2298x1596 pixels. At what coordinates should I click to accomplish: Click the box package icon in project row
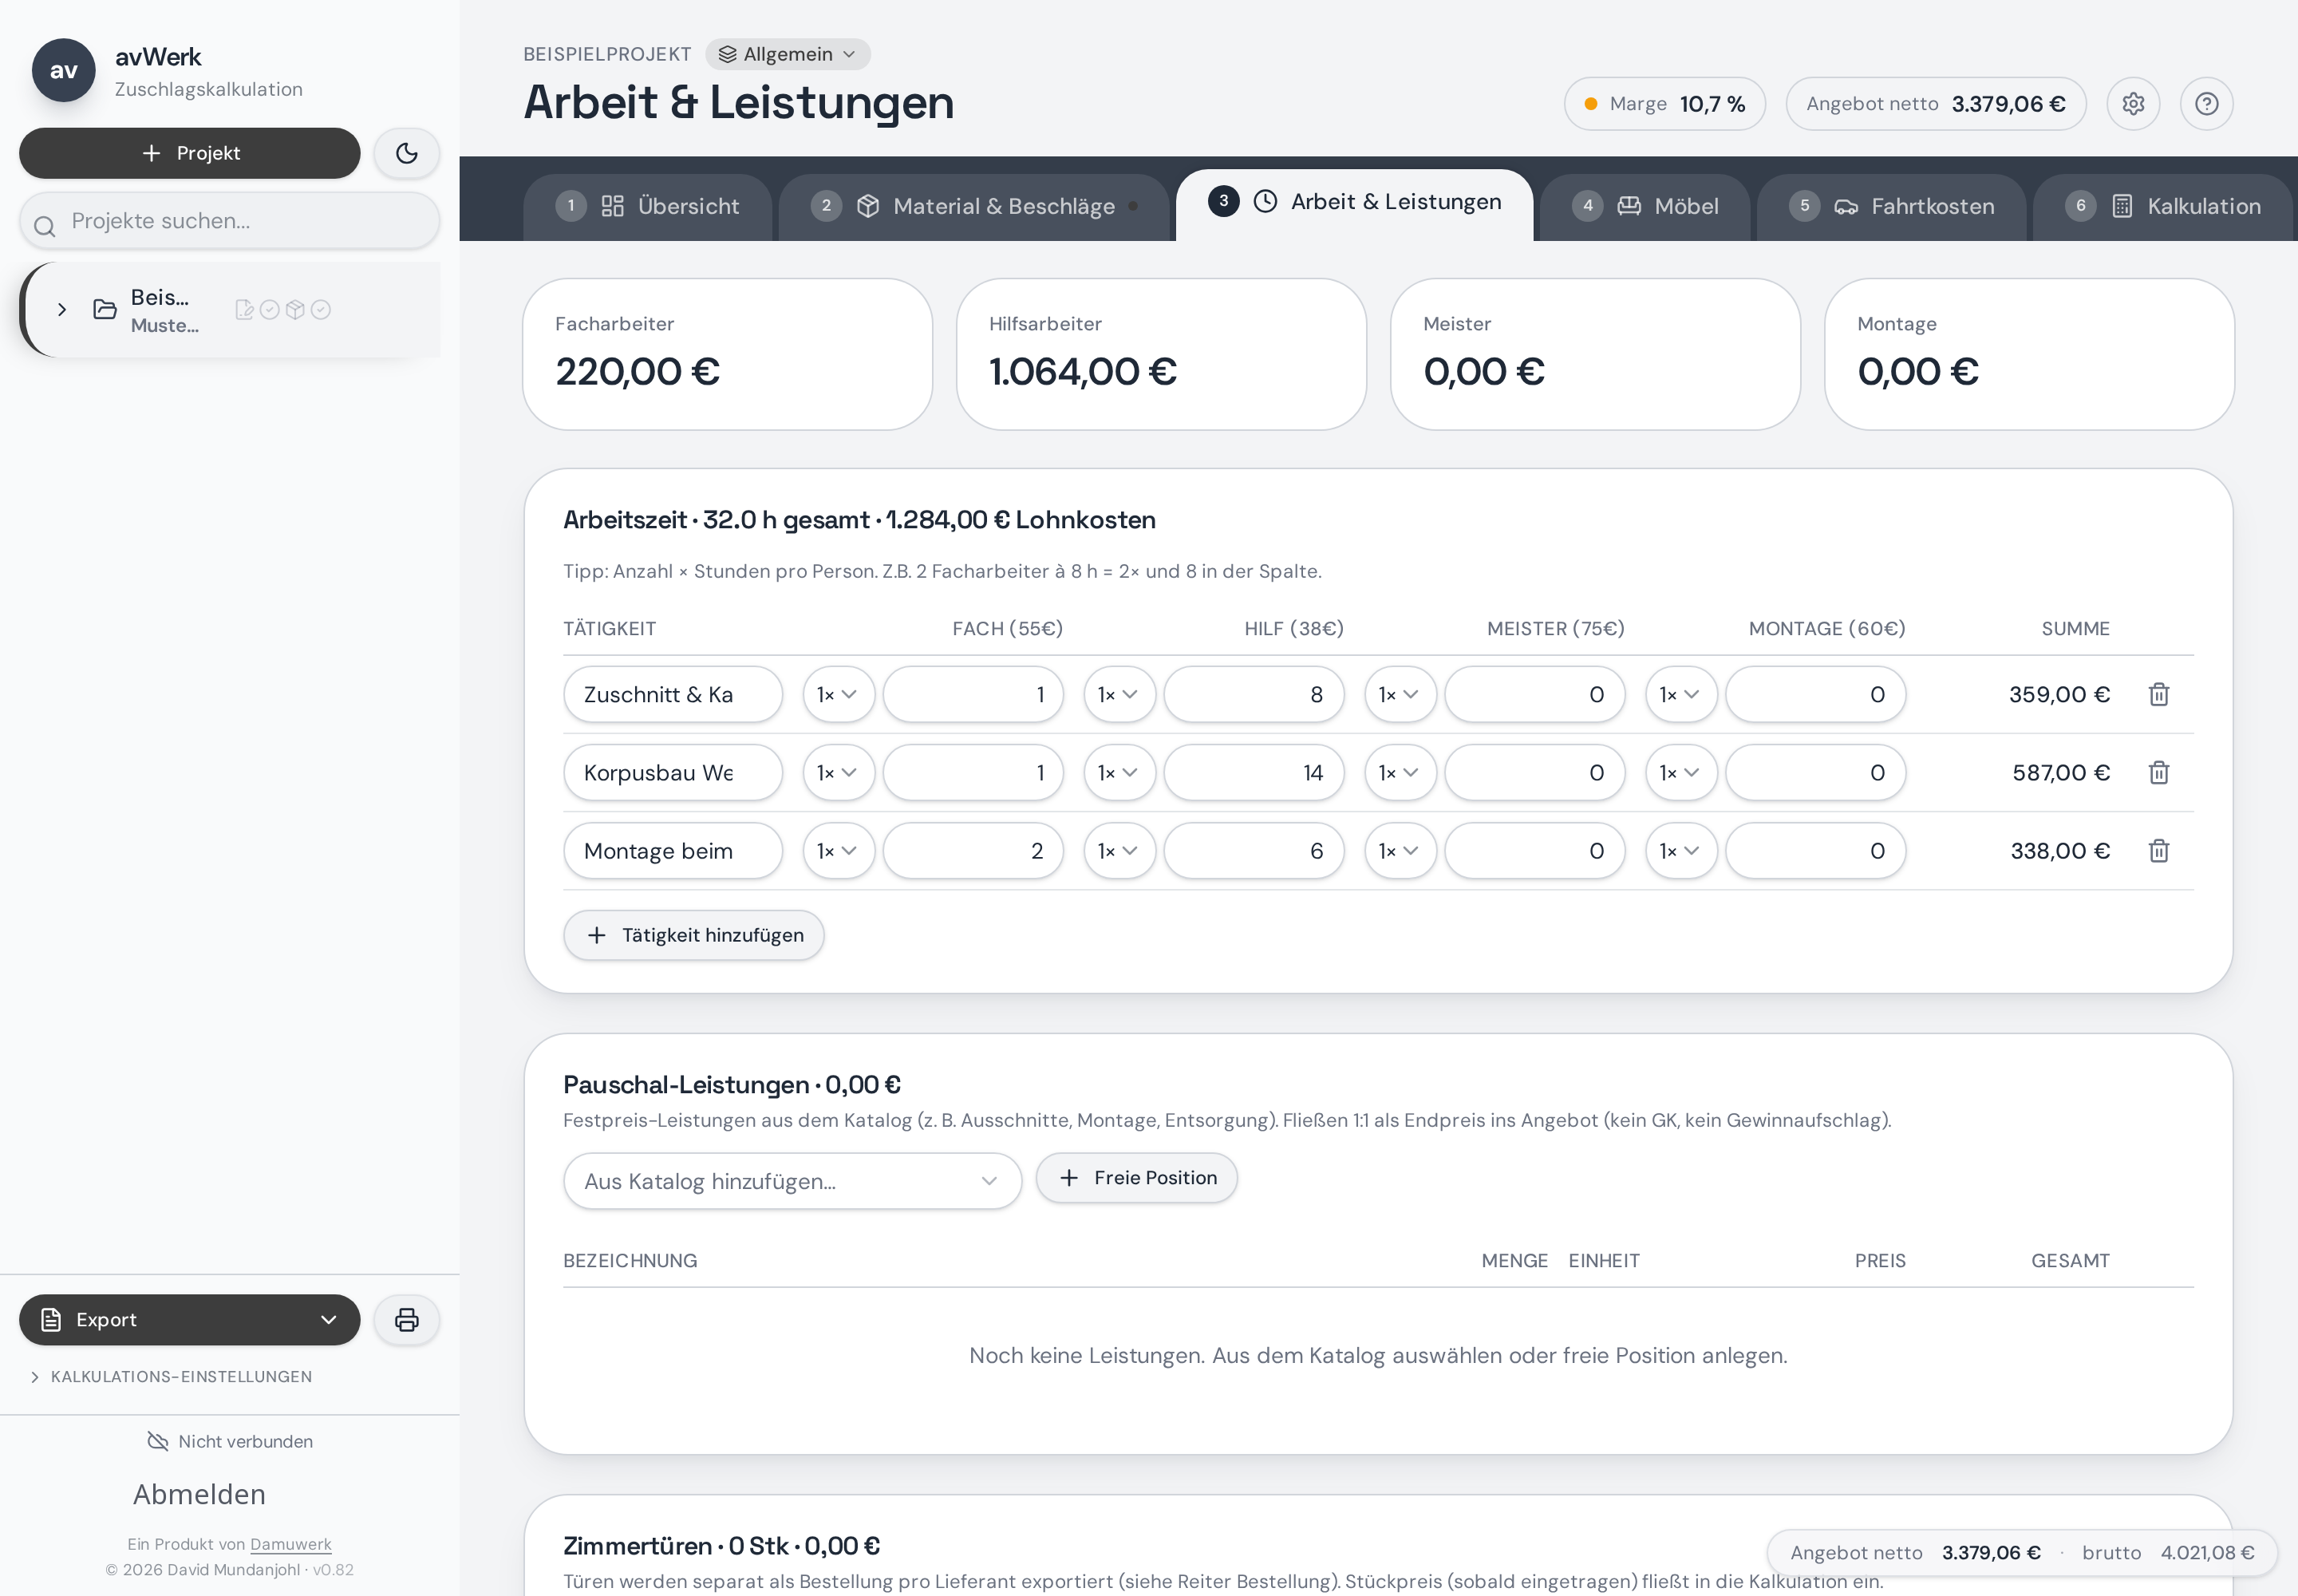coord(295,310)
